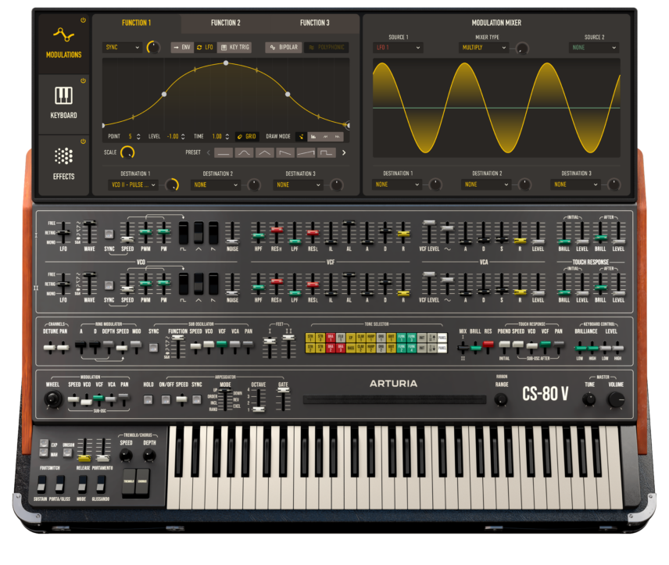Screen dimensions: 669x565
Task: Click the Tremolo/Chorus Speed knob
Action: click(x=126, y=456)
